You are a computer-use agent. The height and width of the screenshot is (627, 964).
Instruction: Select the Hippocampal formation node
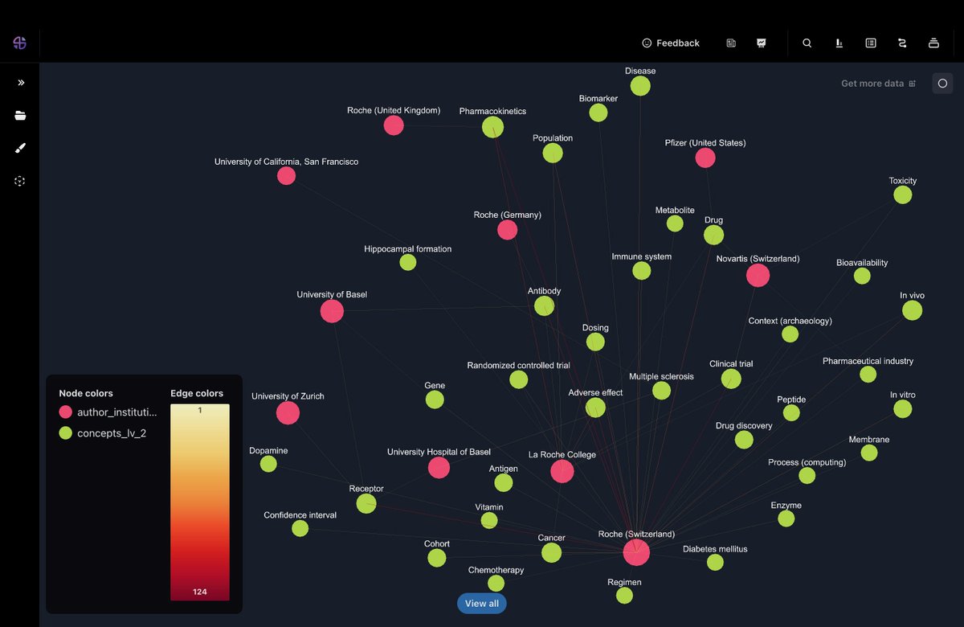pyautogui.click(x=408, y=263)
